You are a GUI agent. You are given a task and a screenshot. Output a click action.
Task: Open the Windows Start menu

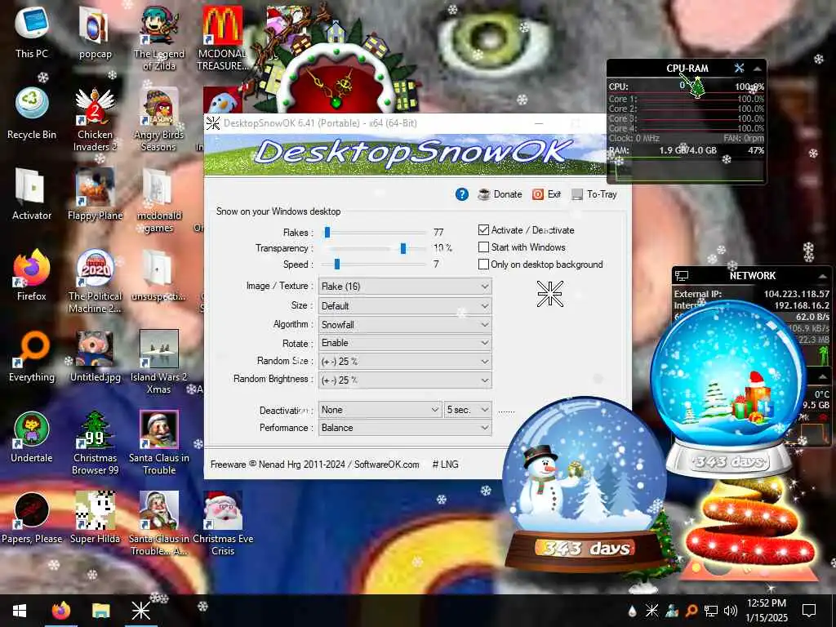tap(20, 611)
